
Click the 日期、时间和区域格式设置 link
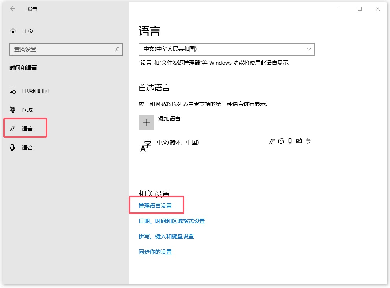tap(172, 221)
